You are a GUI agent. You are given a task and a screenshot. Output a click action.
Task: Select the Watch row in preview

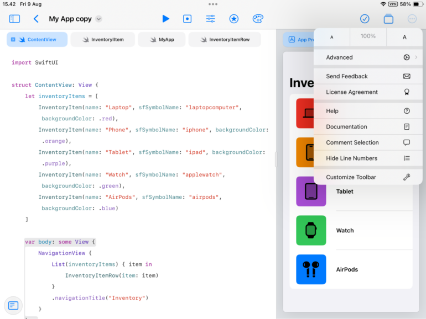point(351,230)
